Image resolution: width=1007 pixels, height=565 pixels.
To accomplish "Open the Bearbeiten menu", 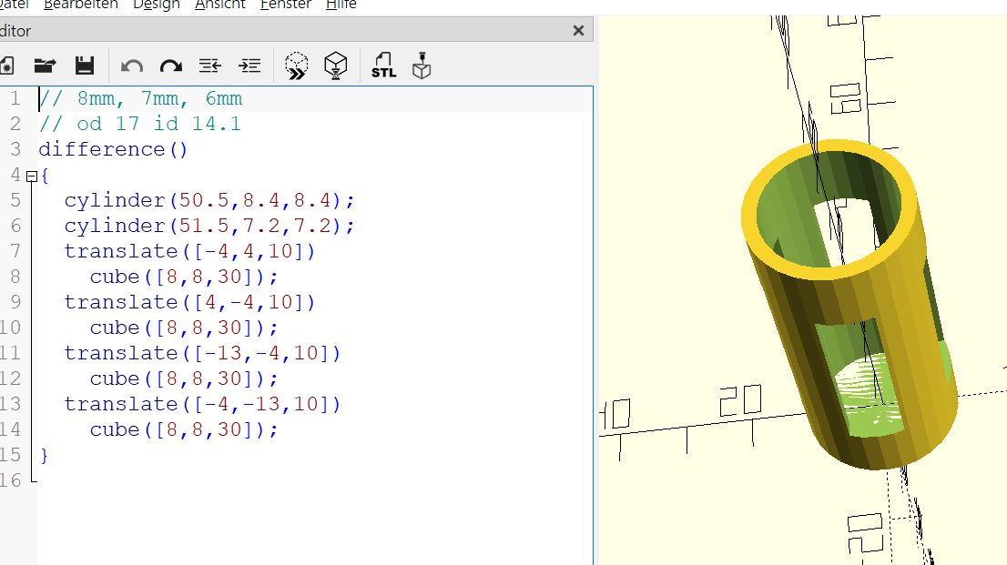I will tap(81, 5).
